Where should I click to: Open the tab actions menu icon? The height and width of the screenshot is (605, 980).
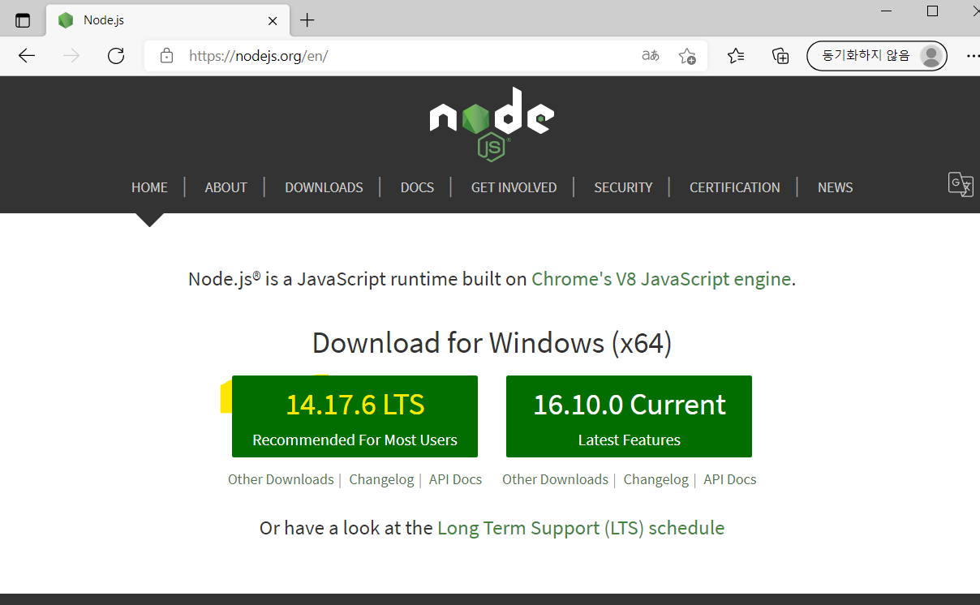coord(23,20)
